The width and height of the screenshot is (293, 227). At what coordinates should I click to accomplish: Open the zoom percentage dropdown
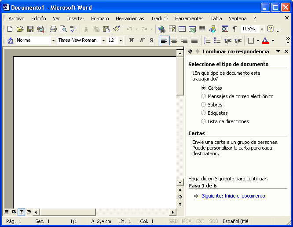point(262,29)
